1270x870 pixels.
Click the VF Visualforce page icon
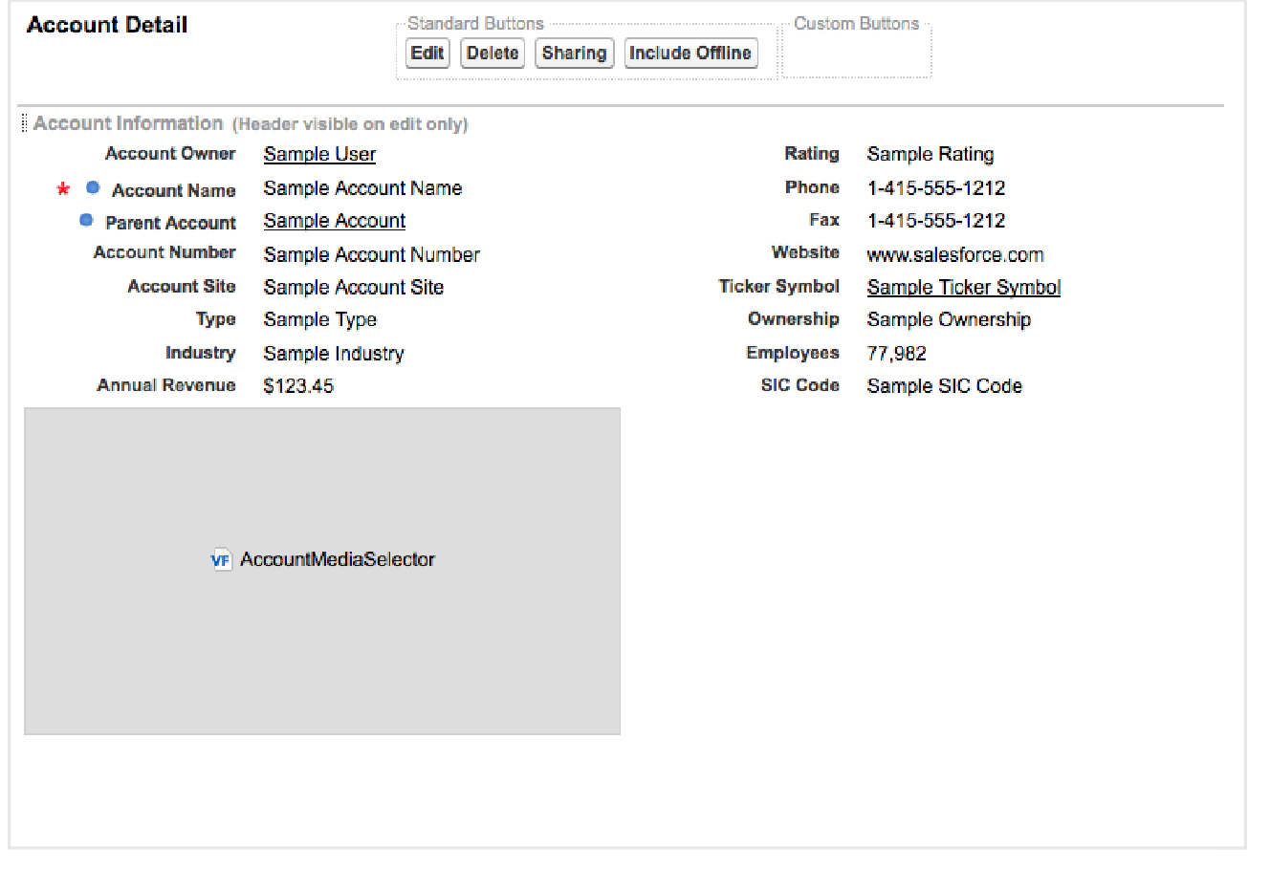coord(221,560)
